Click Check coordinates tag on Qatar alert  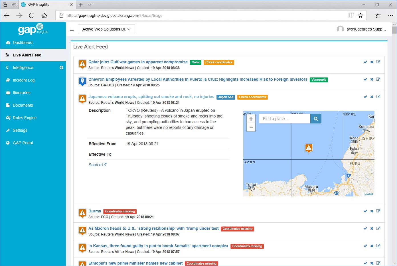pyautogui.click(x=219, y=62)
